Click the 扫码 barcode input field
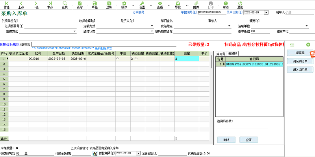The height and width of the screenshot is (157, 315). pos(104,44)
